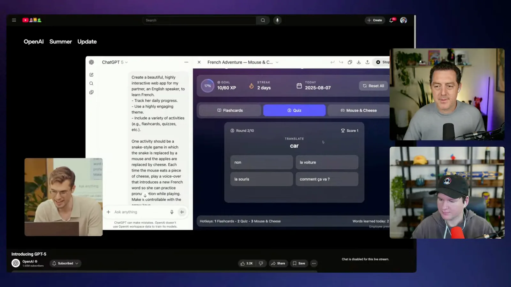Image resolution: width=511 pixels, height=287 pixels.
Task: Click the YouTube Create button
Action: 375,20
